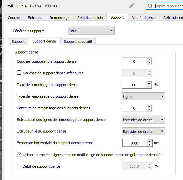
Task: Click the pencil edit profile icon
Action: click(x=132, y=6)
